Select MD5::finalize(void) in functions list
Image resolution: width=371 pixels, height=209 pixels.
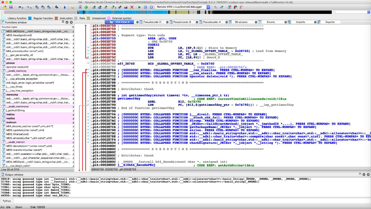pyautogui.click(x=37, y=134)
